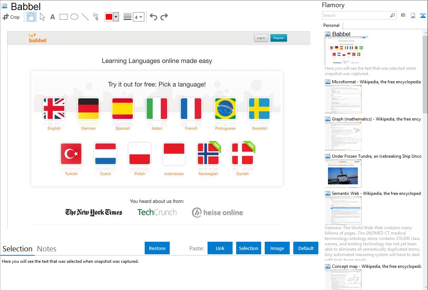
Task: Open the line width 4 dropdown
Action: click(138, 17)
